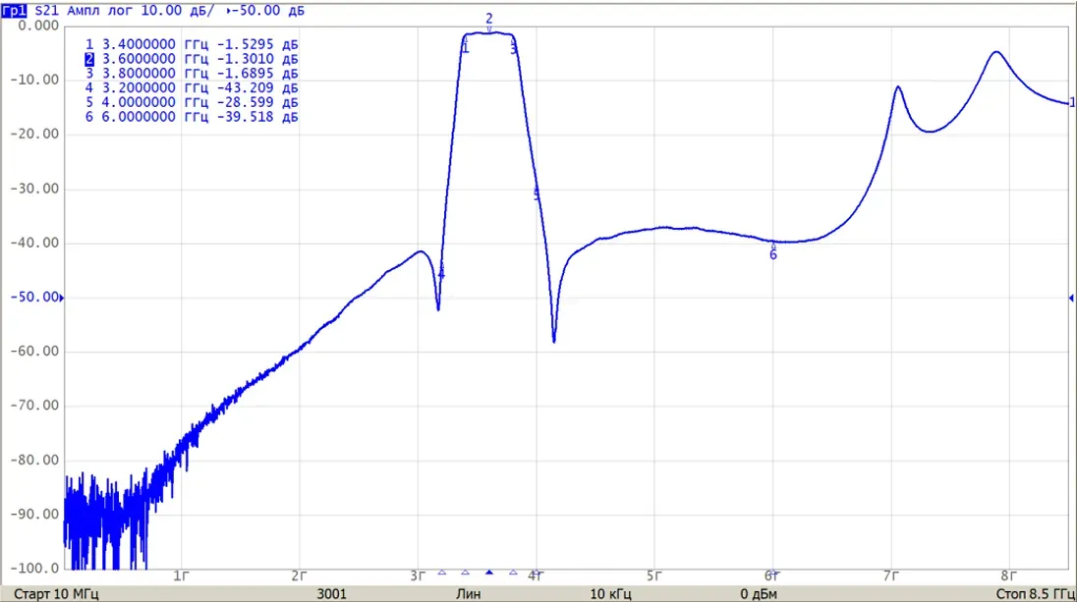Click the 0.000 top Y-axis label
Screen dimensions: 1077x602
(x=38, y=27)
